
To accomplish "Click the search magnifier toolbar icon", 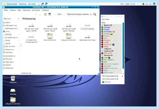I will pos(95,14).
